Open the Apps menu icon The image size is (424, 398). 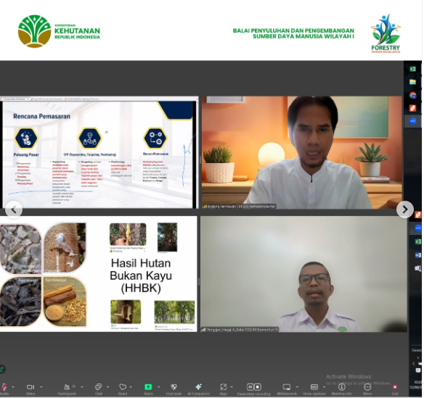224,389
